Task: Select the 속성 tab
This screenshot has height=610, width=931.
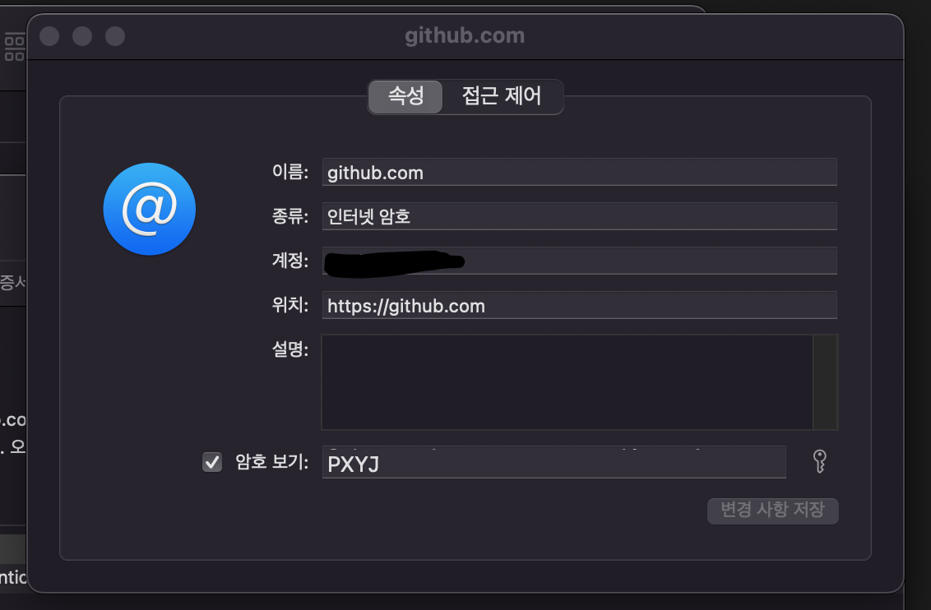Action: click(405, 97)
